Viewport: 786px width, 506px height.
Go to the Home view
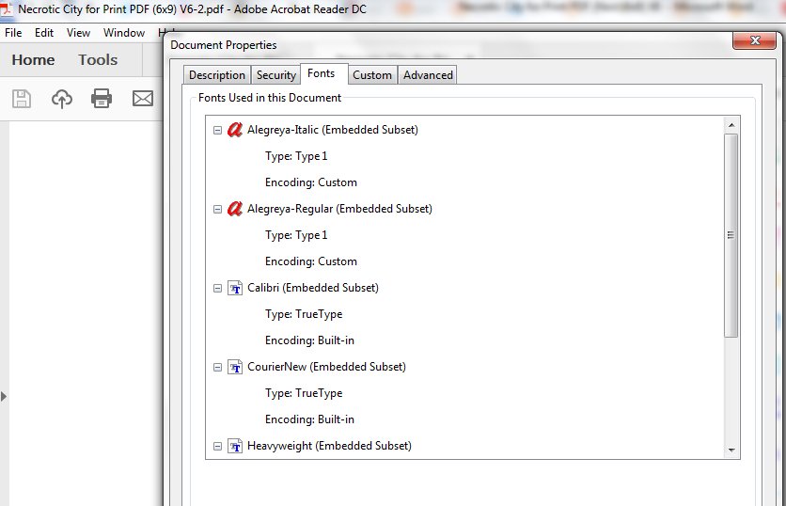coord(33,59)
